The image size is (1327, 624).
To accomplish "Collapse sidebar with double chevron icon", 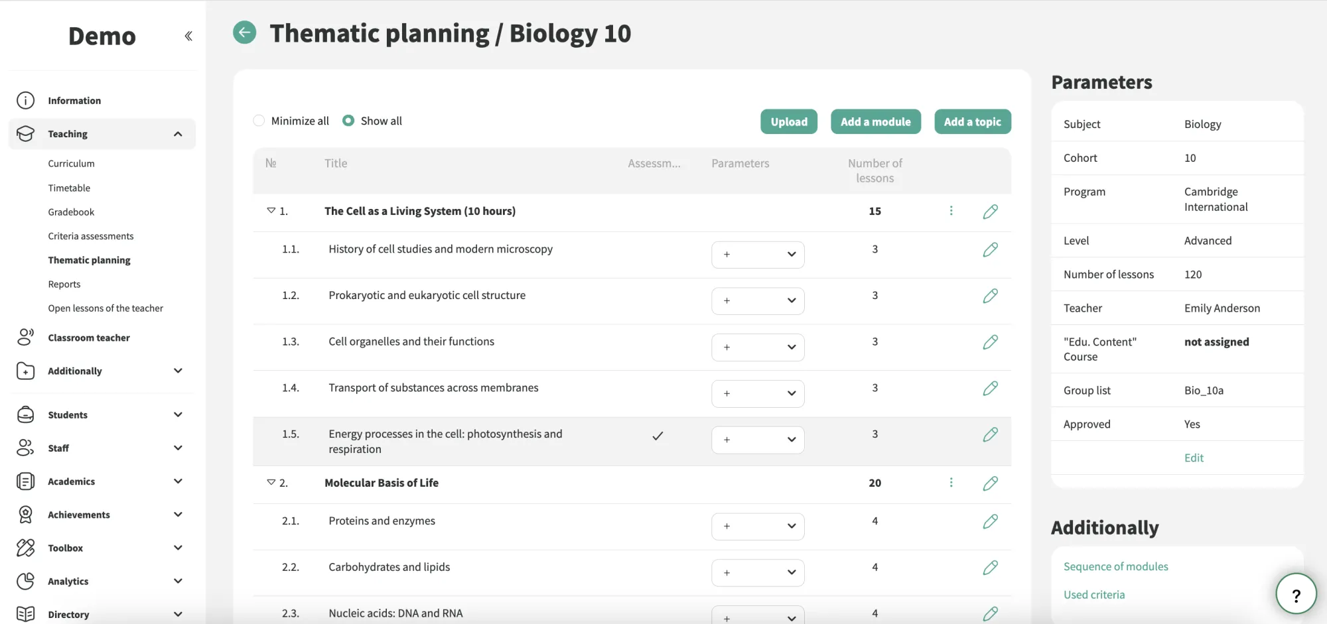I will pyautogui.click(x=188, y=36).
